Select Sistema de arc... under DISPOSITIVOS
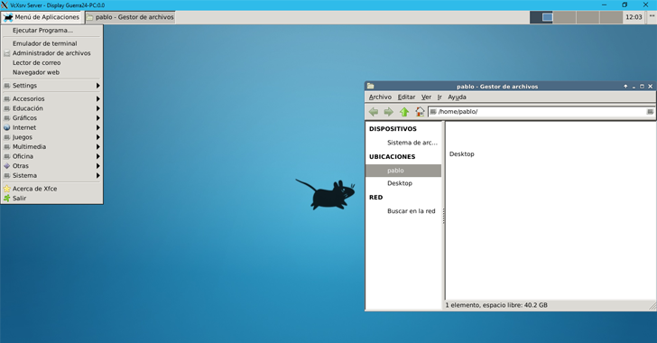Screen dimensions: 657x343 point(403,143)
